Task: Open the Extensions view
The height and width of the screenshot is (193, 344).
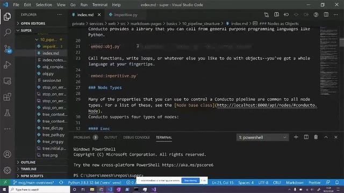Action: click(7, 97)
